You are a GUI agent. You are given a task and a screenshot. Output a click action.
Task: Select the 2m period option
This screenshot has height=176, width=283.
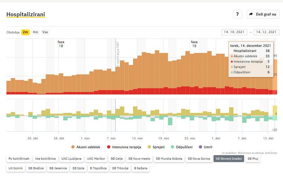click(25, 32)
